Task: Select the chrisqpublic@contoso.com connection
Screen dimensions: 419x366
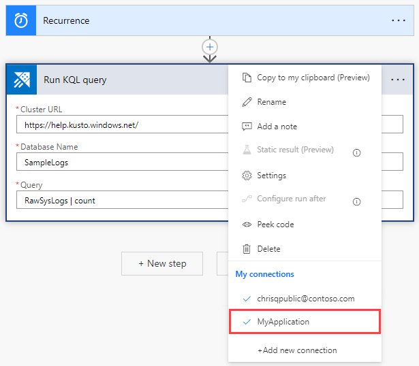Action: coord(305,299)
